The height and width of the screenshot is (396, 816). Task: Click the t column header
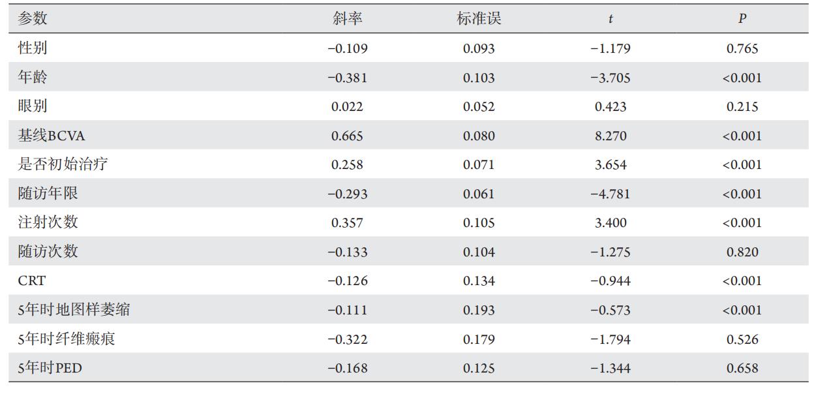tap(611, 19)
